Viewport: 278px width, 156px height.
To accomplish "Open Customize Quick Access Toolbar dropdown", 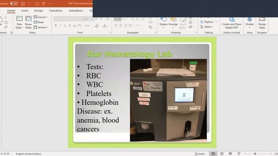I will click(50, 3).
